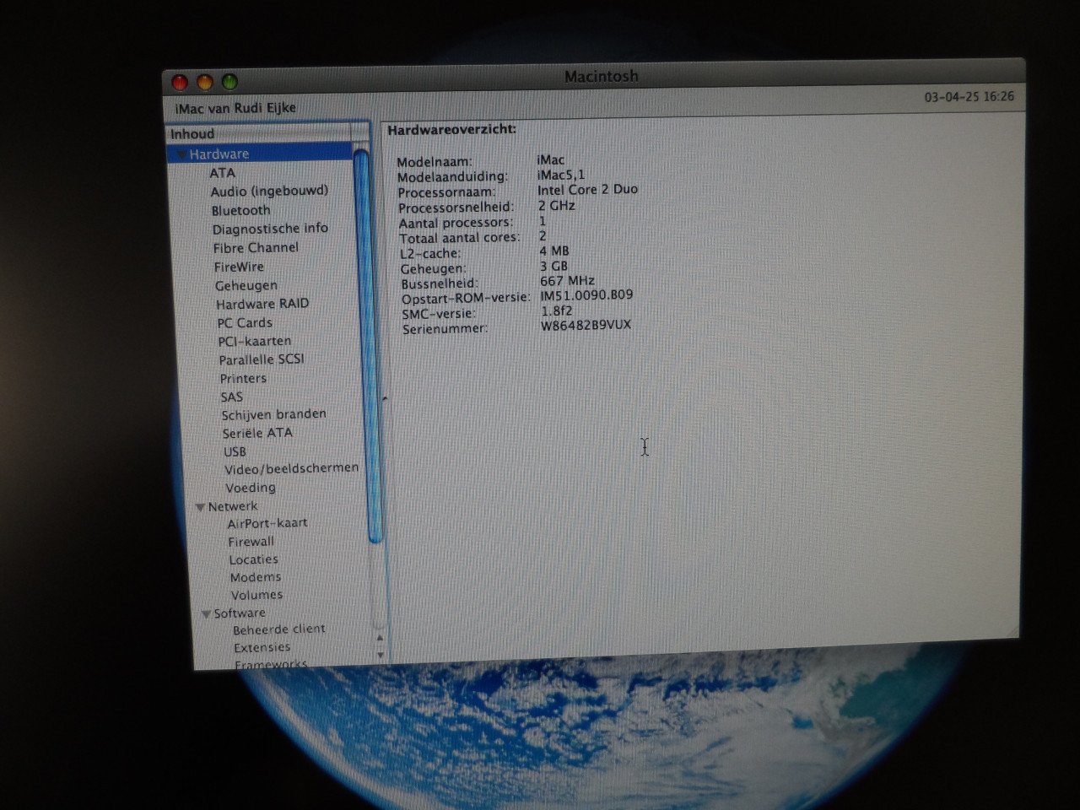Click the Macintosh window title
Screen dimensions: 1080x810
pyautogui.click(x=602, y=77)
